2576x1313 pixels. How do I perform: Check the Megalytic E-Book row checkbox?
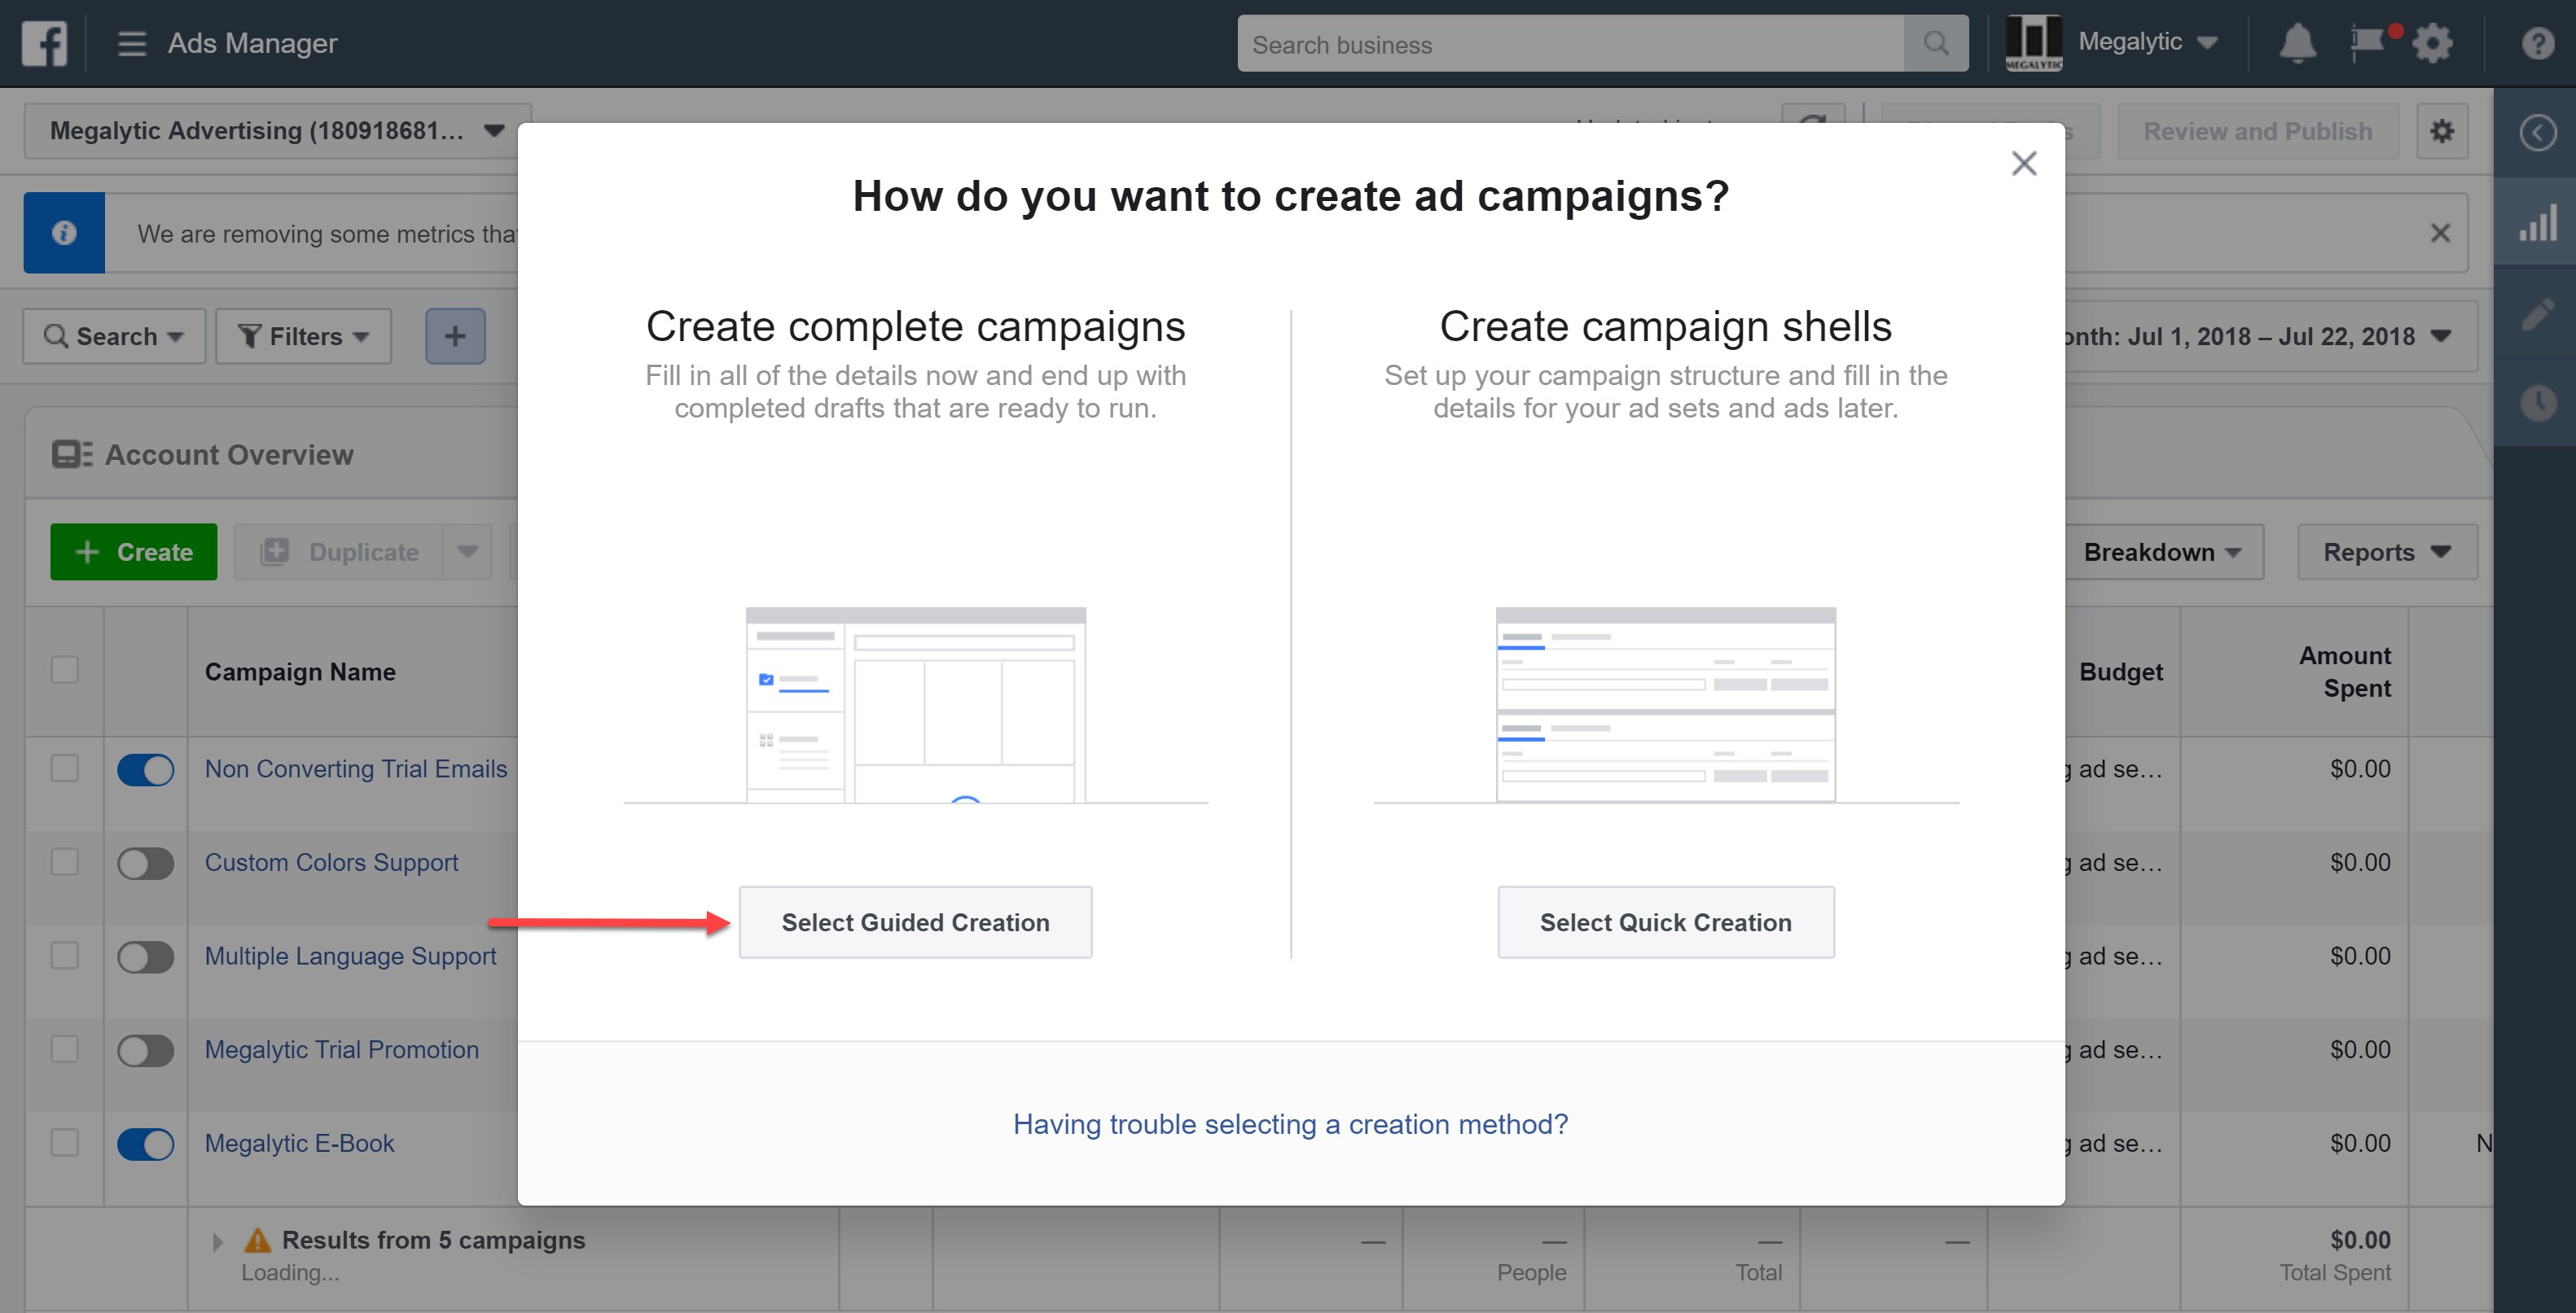pos(65,1142)
